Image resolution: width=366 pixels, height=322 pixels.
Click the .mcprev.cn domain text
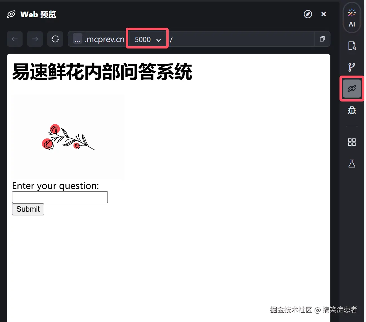pos(105,39)
